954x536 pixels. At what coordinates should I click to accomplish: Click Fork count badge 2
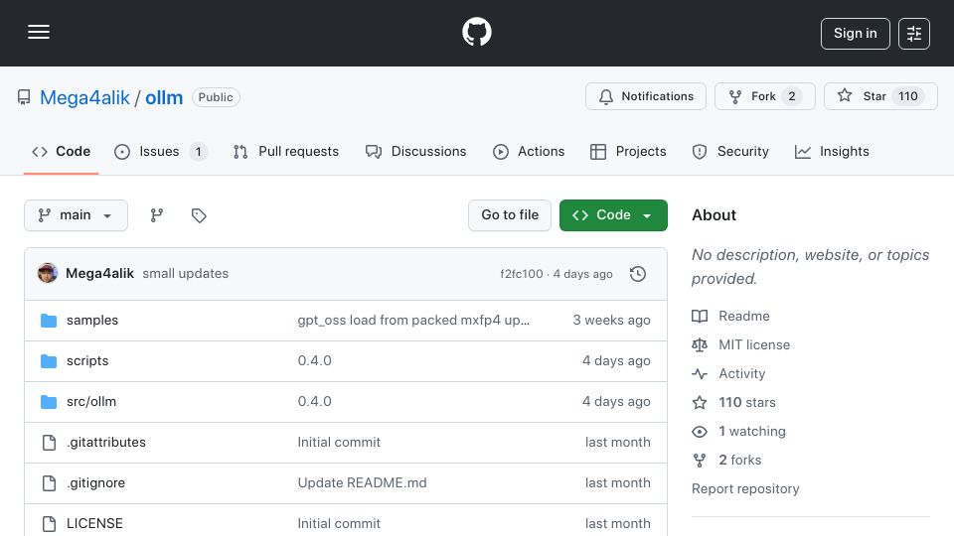792,96
